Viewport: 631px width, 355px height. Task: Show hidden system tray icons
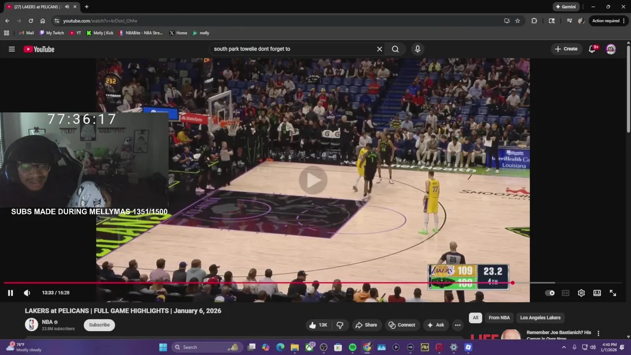point(564,347)
